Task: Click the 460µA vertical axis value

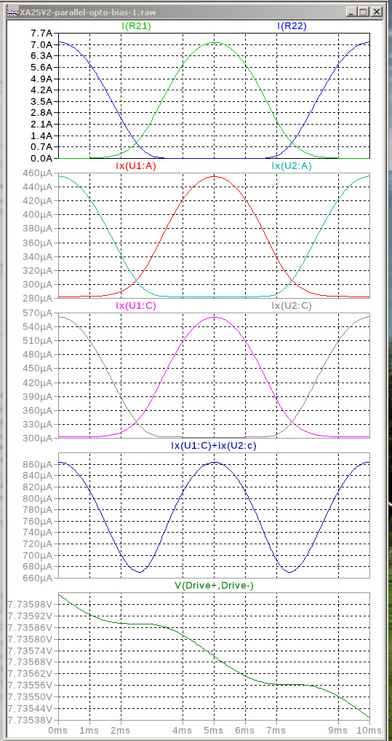Action: (38, 173)
